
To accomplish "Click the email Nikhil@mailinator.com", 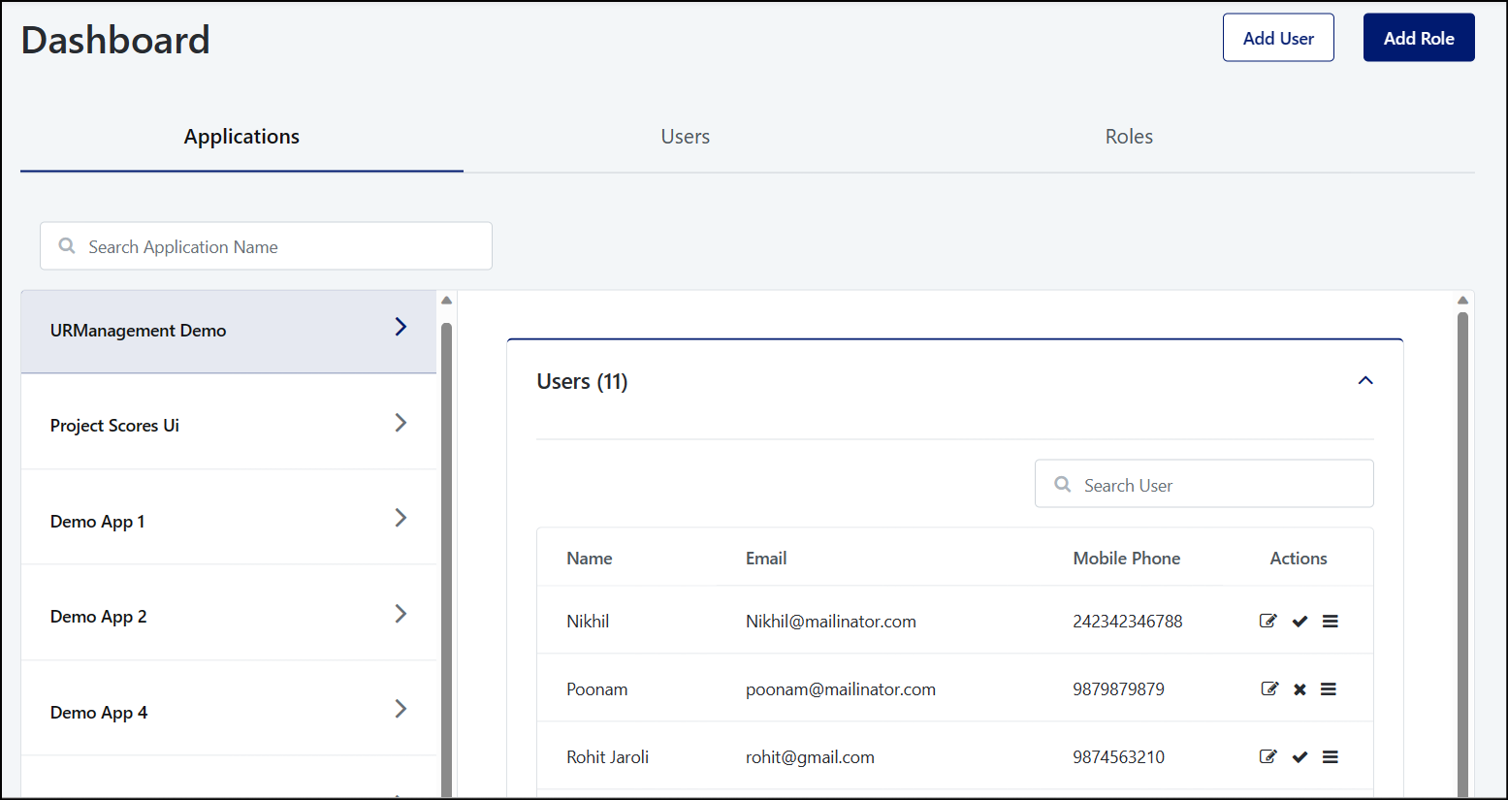I will 831,622.
